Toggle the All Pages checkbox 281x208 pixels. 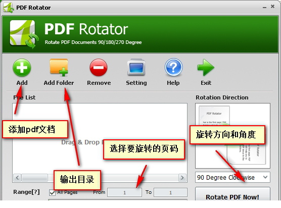tap(52, 193)
